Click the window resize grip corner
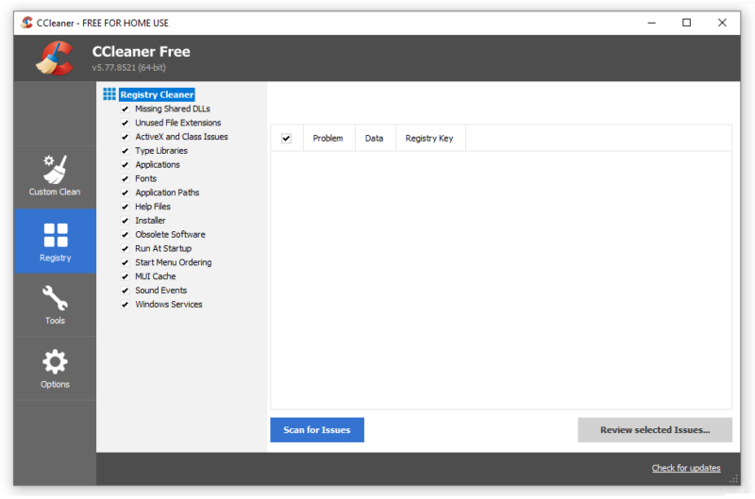Image resolution: width=755 pixels, height=499 pixels. (x=733, y=479)
